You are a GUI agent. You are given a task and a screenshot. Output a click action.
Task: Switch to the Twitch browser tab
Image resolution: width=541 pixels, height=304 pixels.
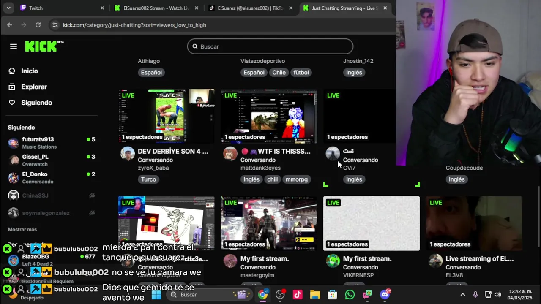[62, 8]
